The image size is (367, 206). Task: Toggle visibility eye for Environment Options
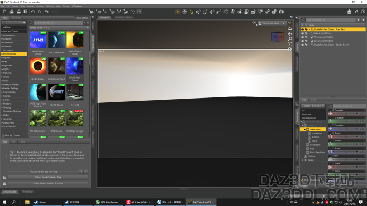tap(302, 41)
